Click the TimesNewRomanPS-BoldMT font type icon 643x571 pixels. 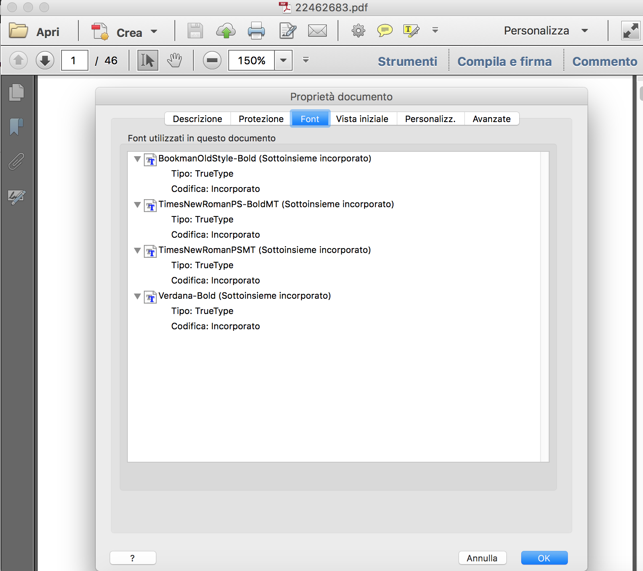150,206
